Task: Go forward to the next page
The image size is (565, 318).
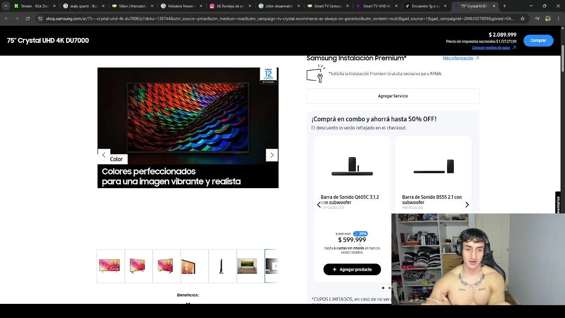Action: tap(17, 19)
